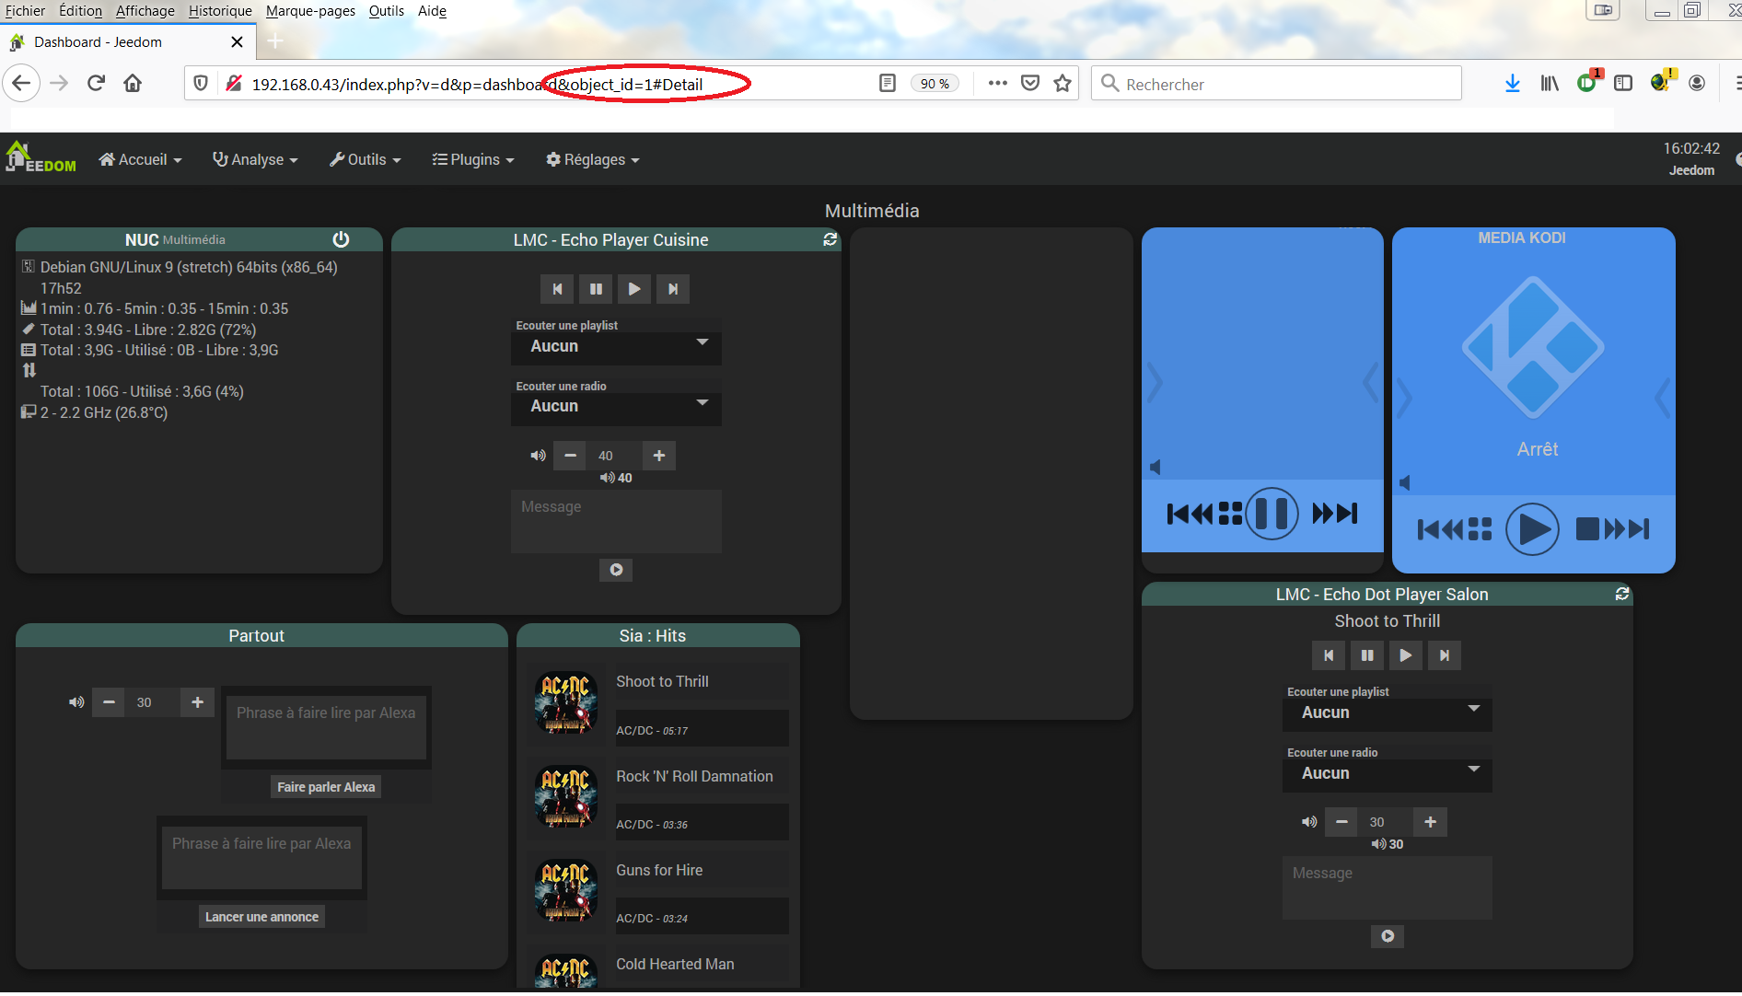Screen dimensions: 1742x996
Task: Raise the Echo Dot Player Salon volume
Action: pyautogui.click(x=1430, y=822)
